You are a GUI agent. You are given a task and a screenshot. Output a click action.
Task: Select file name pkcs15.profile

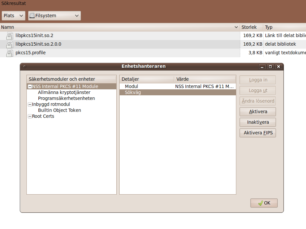(31, 53)
